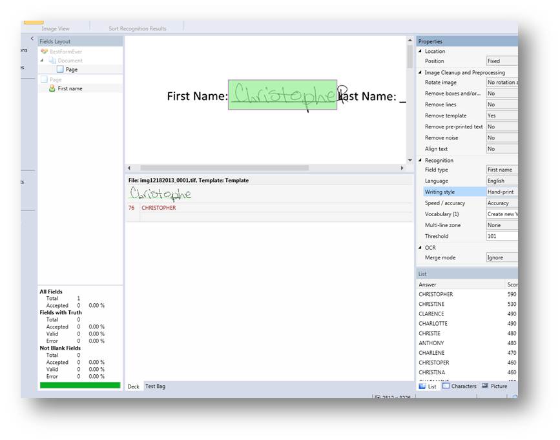Collapse the Recognition property group
The height and width of the screenshot is (440, 560).
(x=420, y=161)
